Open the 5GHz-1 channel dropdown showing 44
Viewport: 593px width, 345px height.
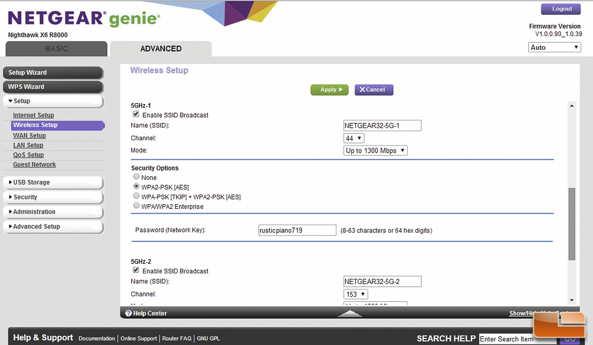click(x=353, y=138)
